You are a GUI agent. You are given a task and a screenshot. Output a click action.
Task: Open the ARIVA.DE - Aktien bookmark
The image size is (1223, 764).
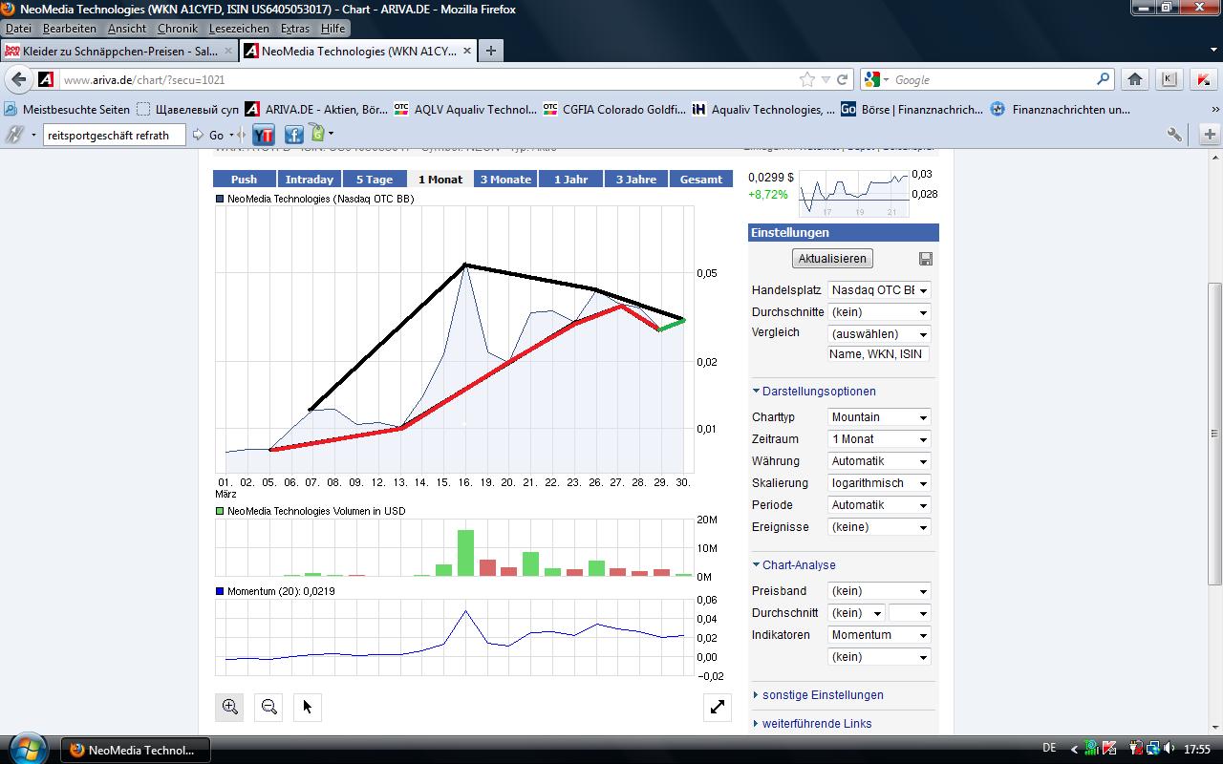click(x=316, y=110)
